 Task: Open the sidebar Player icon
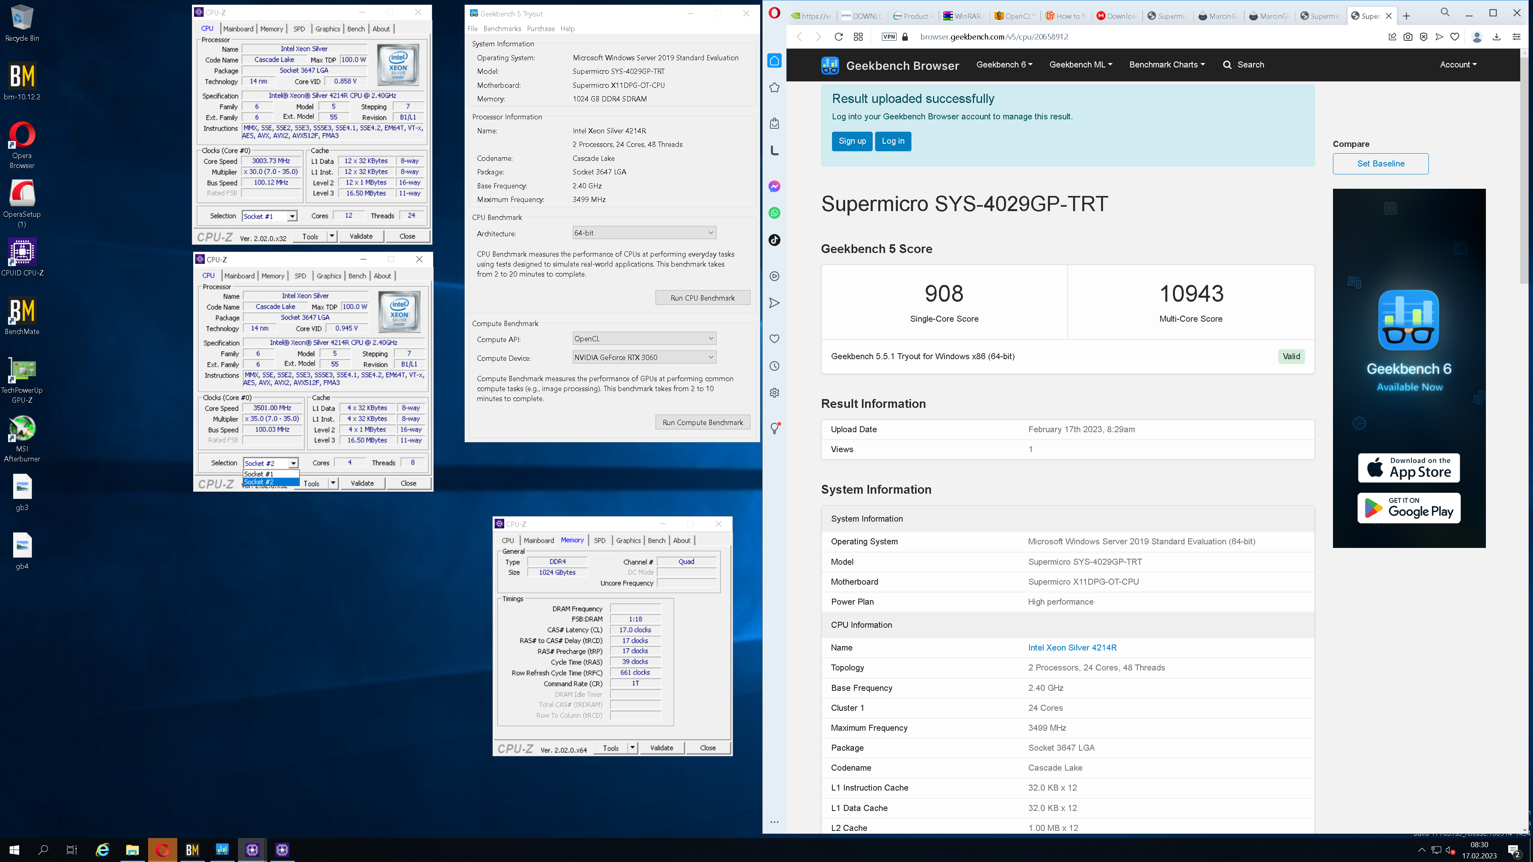coord(774,276)
